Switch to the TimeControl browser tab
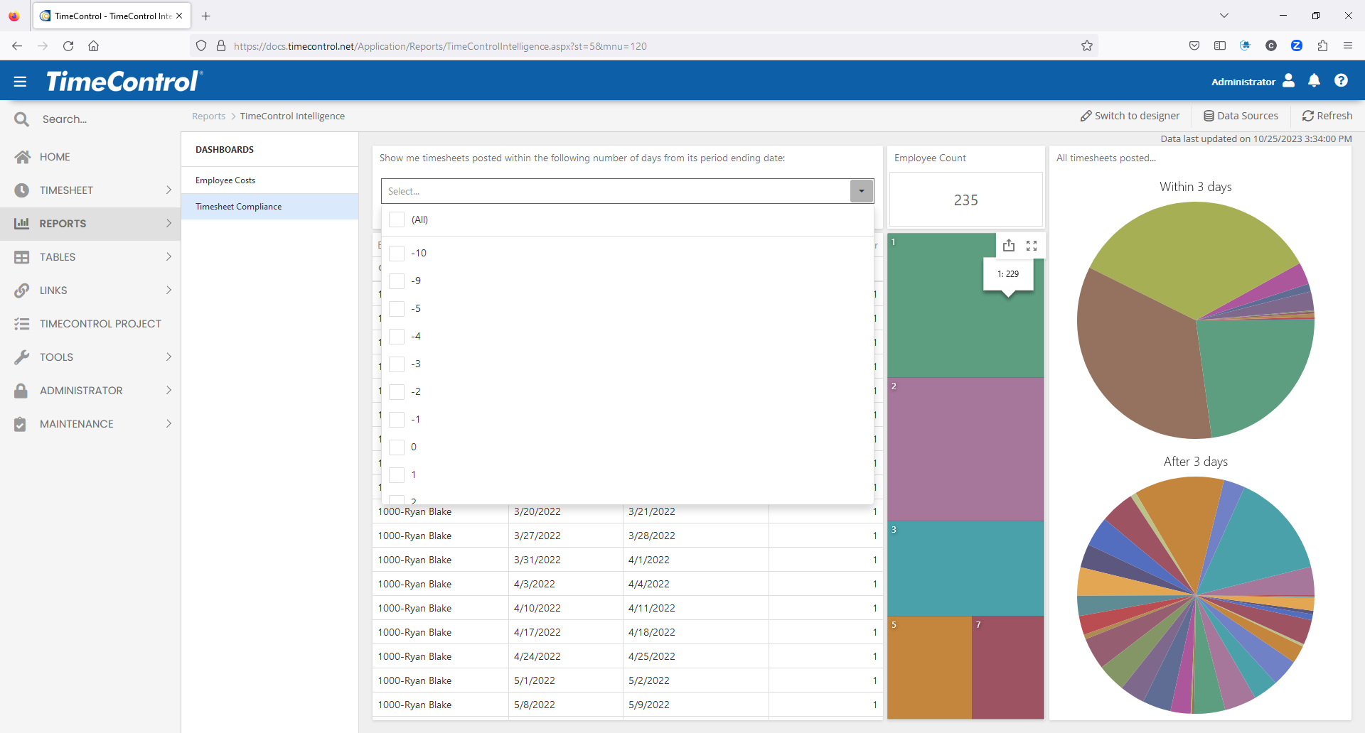Image resolution: width=1365 pixels, height=733 pixels. (x=112, y=16)
